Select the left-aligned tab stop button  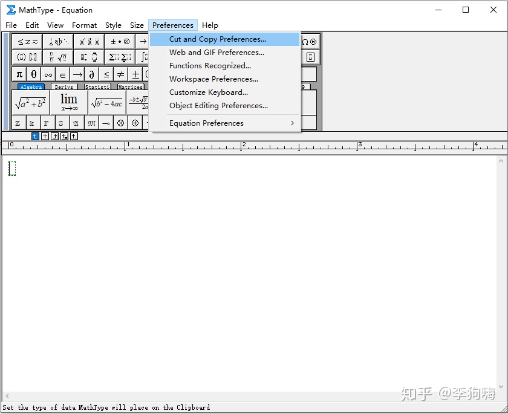point(35,136)
